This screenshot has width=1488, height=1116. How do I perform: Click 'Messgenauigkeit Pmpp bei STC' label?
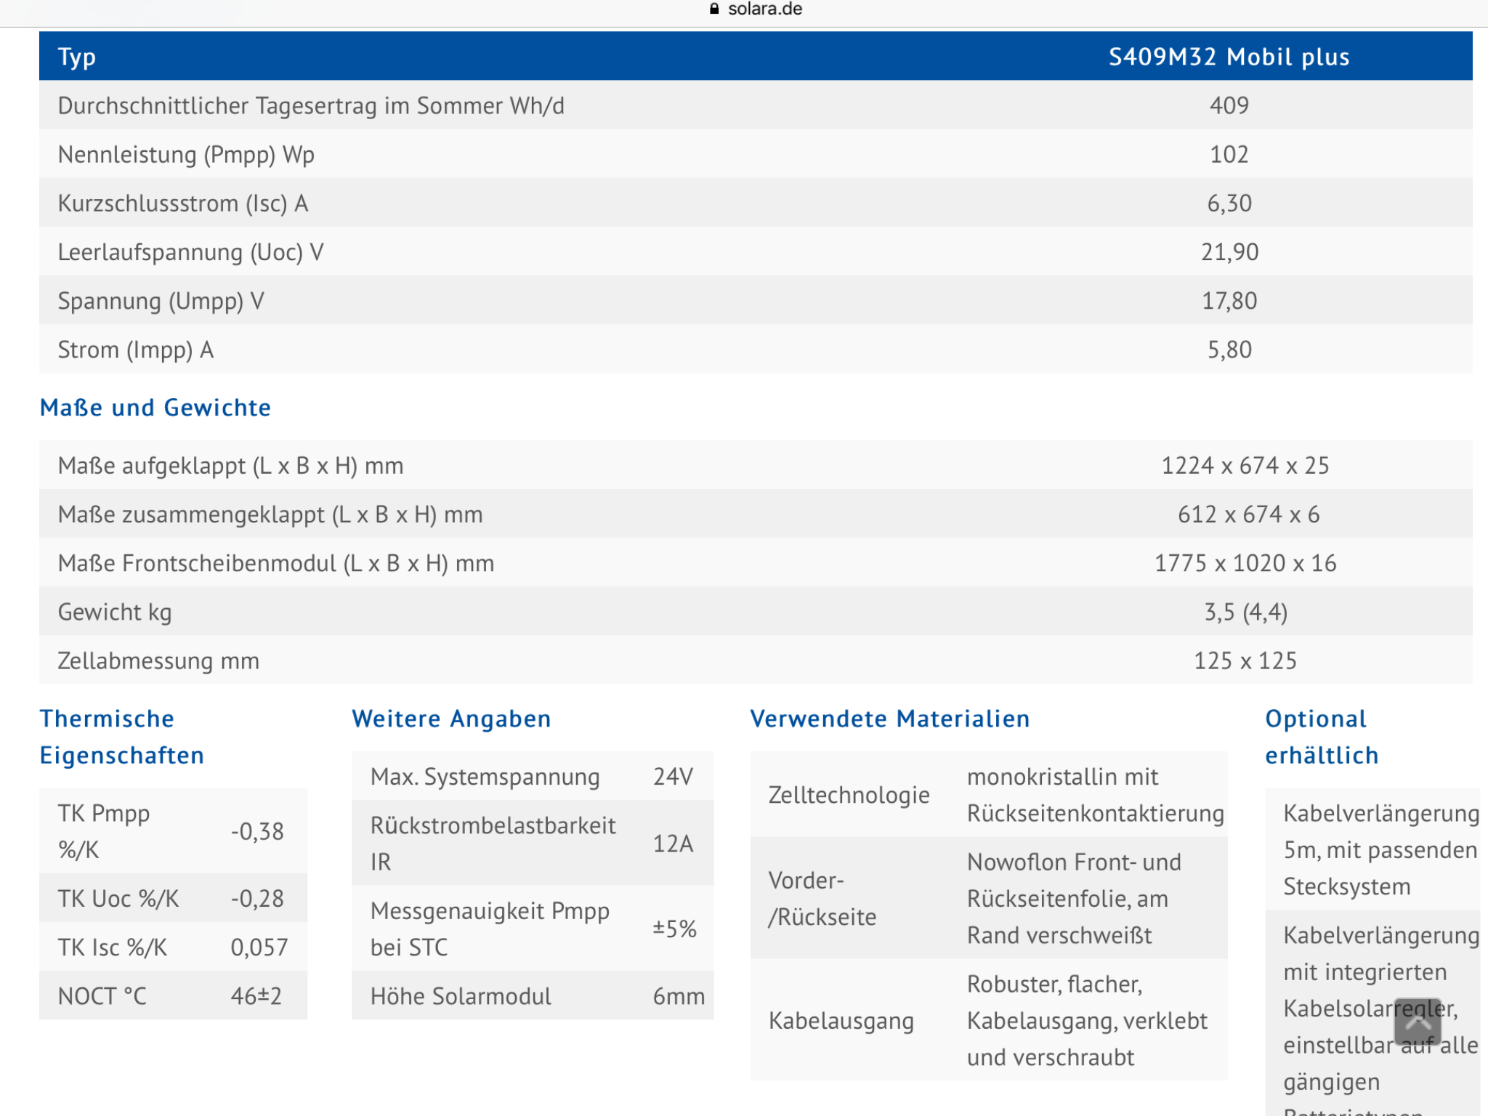(x=490, y=929)
